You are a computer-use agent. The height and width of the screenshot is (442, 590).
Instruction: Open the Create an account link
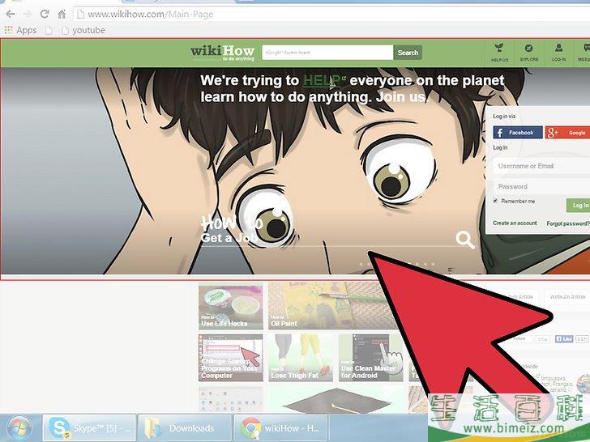[515, 223]
